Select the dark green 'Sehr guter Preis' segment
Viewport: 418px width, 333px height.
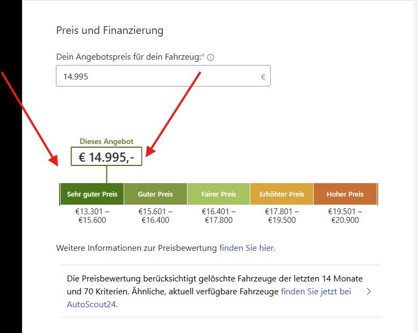92,194
